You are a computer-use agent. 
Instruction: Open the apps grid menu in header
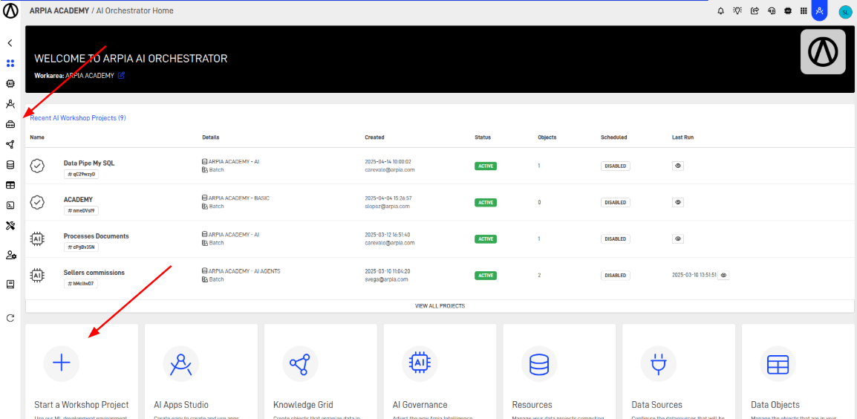[x=804, y=10]
